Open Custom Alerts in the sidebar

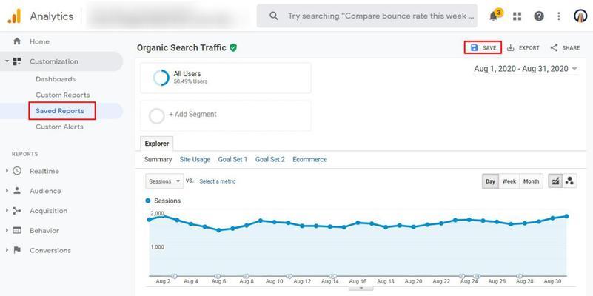tap(59, 127)
